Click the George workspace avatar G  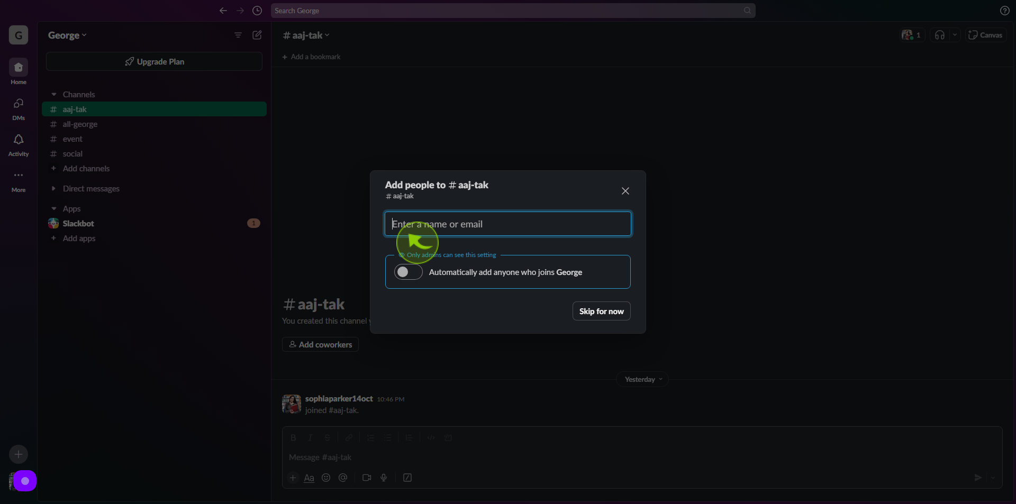(19, 35)
